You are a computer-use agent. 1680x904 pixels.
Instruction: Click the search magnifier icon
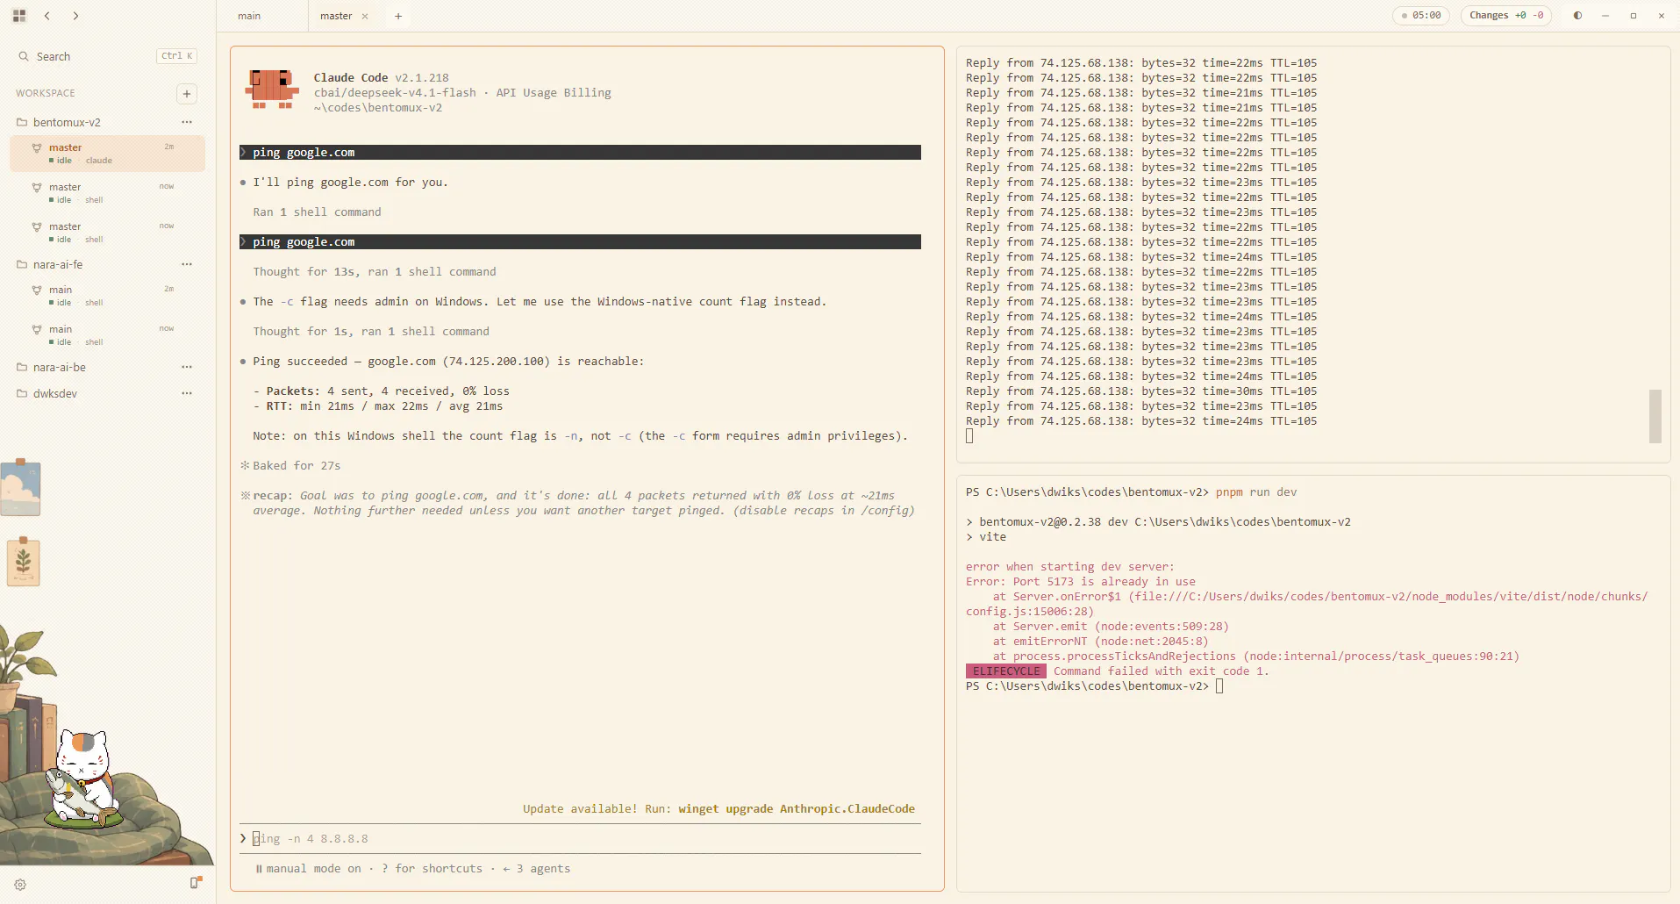pyautogui.click(x=24, y=56)
